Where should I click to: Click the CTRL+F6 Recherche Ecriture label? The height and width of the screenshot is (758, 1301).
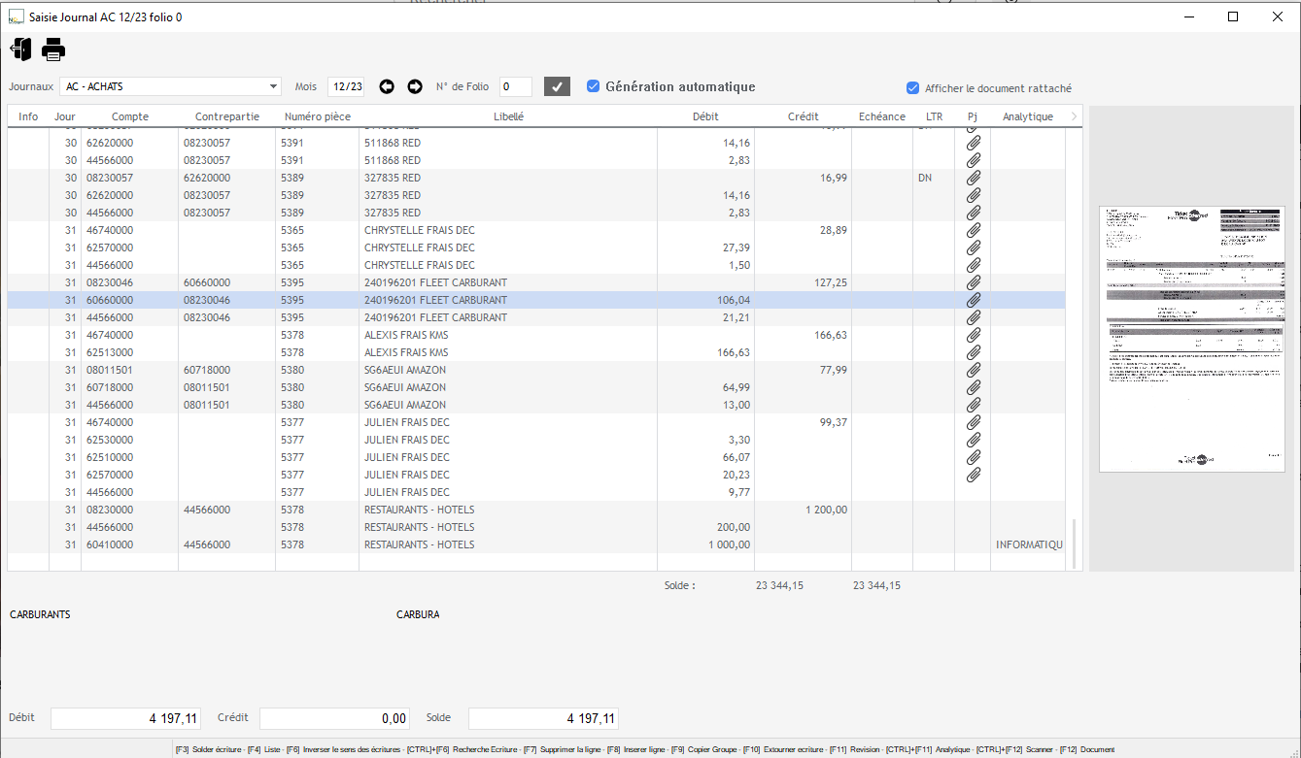point(462,750)
